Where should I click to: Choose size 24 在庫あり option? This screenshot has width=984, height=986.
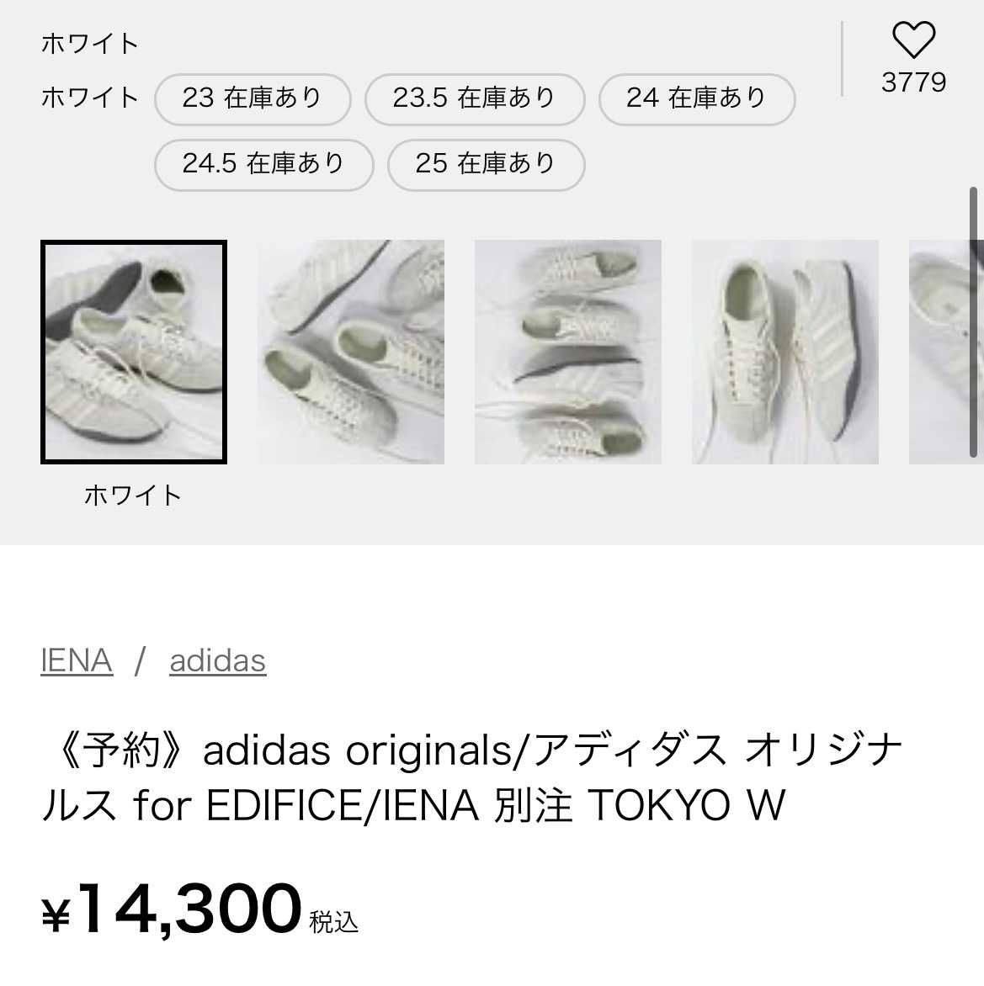tap(696, 98)
